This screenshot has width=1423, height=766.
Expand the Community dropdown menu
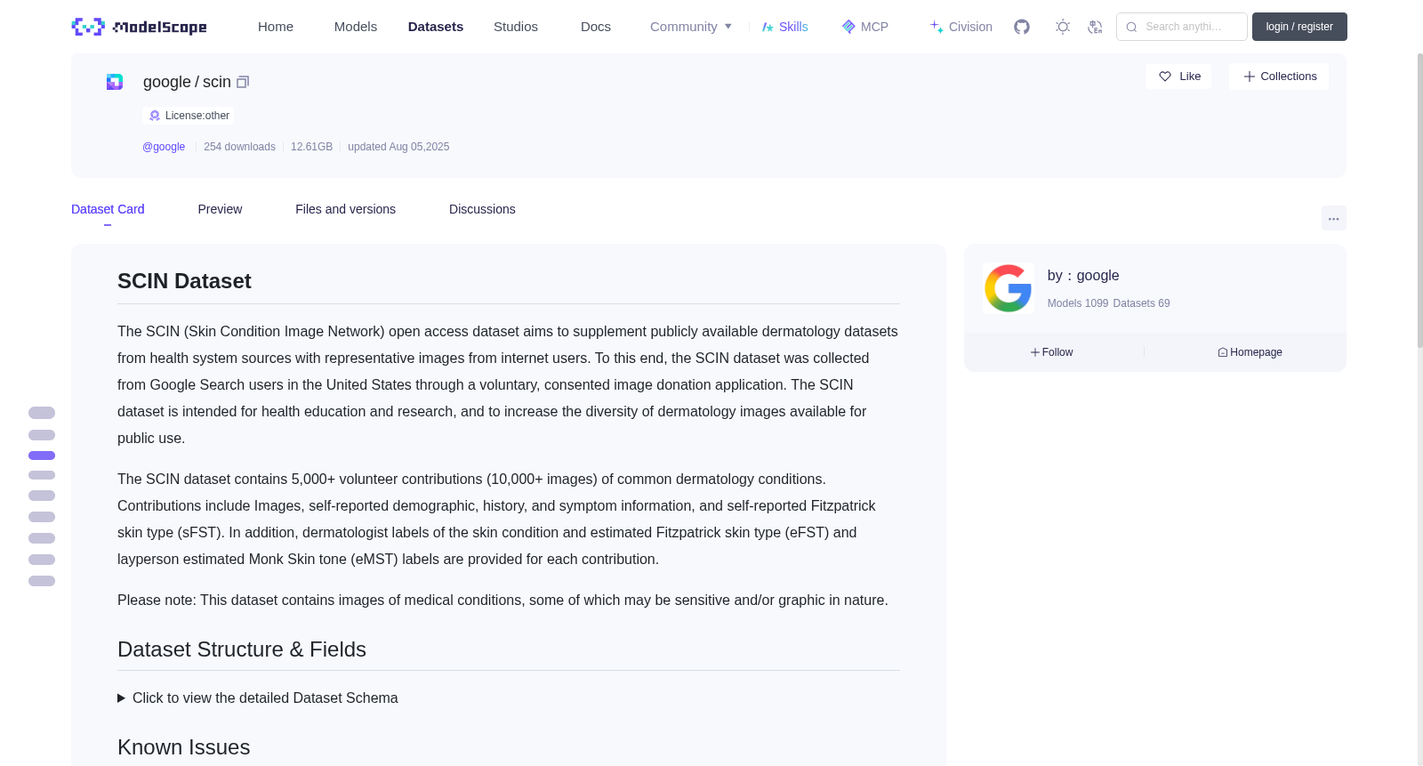691,27
